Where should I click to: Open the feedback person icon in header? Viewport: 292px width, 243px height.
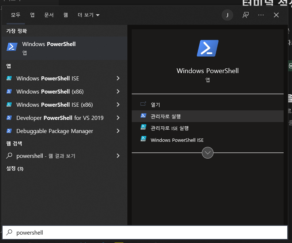[x=246, y=15]
